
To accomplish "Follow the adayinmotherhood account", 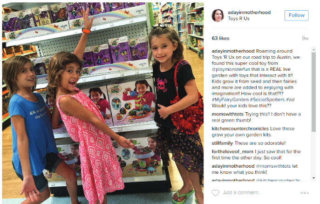I will coord(297,15).
